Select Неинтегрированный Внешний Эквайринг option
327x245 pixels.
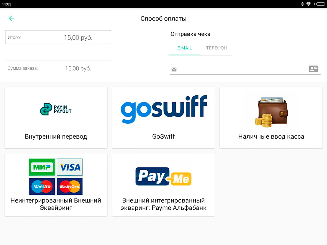56,185
